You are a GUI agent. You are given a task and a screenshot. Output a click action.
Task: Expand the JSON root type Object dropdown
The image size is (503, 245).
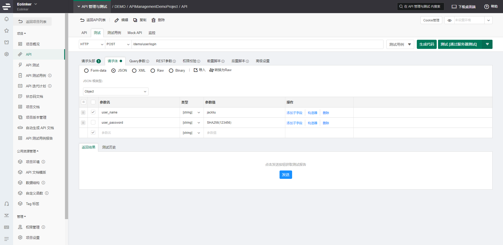(x=116, y=92)
